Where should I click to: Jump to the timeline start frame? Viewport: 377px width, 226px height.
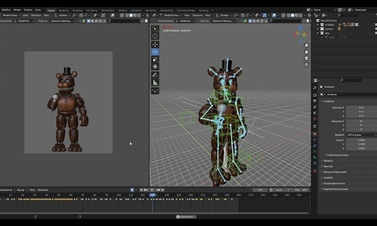pyautogui.click(x=141, y=190)
